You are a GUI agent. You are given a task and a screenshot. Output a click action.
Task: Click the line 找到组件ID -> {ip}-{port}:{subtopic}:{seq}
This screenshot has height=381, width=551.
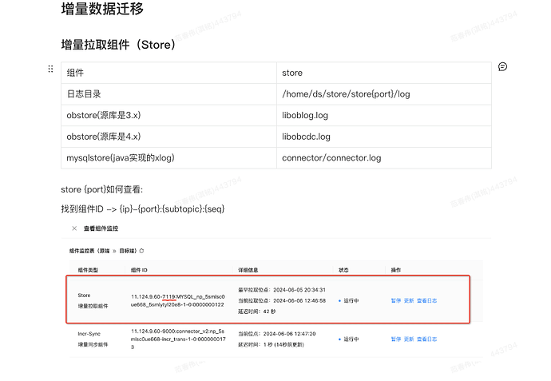tap(143, 208)
